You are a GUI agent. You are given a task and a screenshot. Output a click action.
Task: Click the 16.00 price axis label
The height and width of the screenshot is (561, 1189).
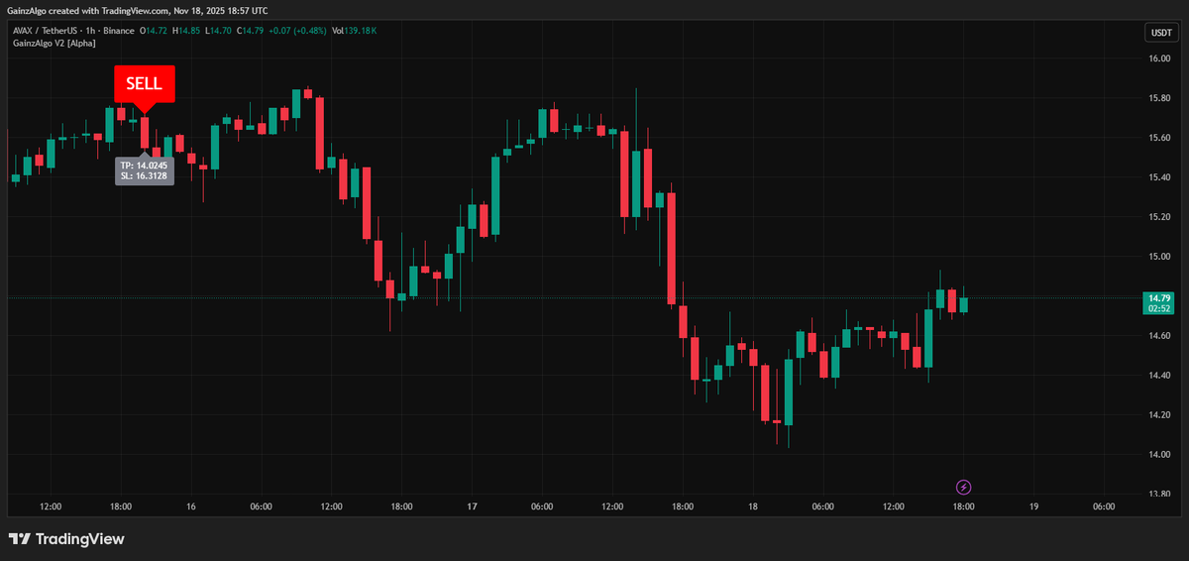click(x=1160, y=58)
